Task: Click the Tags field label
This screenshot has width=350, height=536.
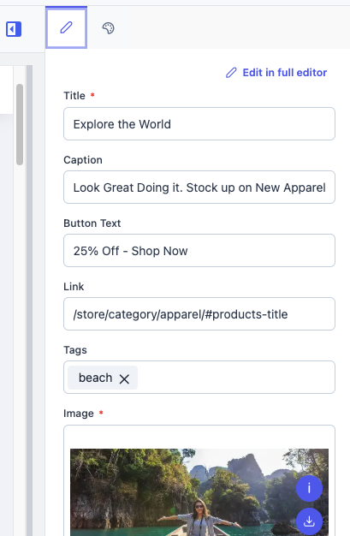Action: (x=75, y=350)
